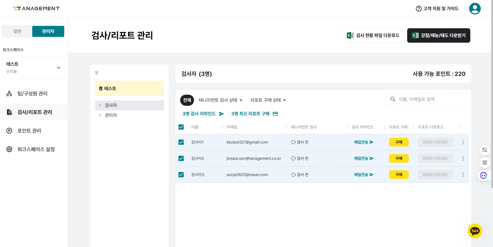Open 포인트 관리 in the sidebar
Image resolution: width=493 pixels, height=247 pixels.
tap(29, 131)
